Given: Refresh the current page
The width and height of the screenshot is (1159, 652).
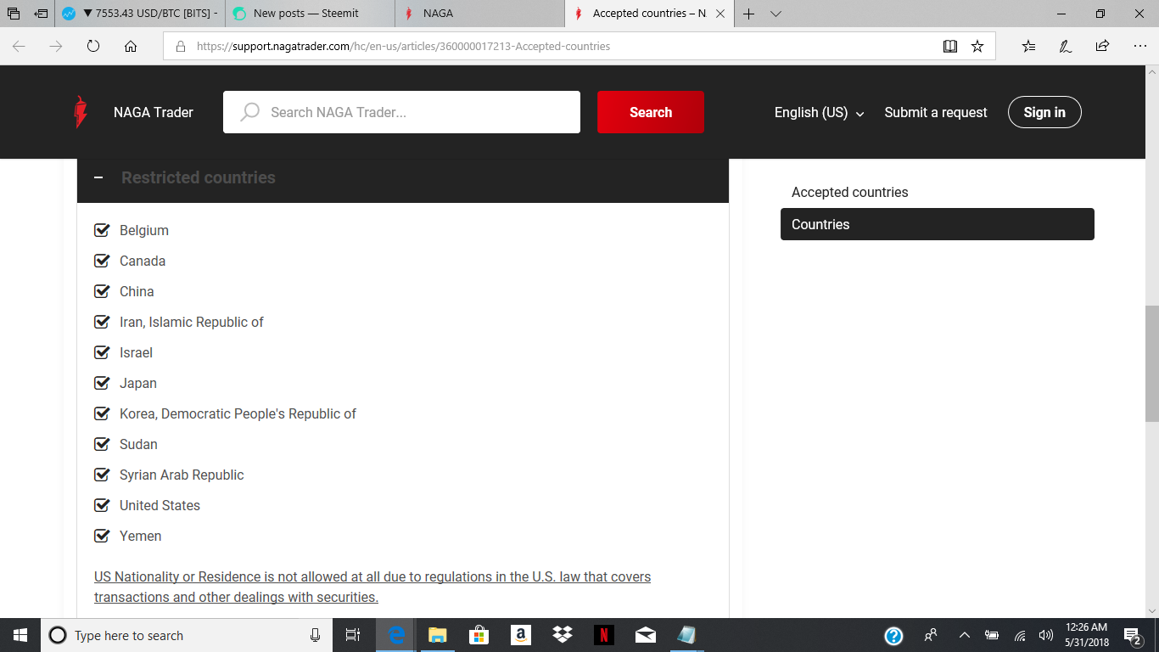Looking at the screenshot, I should click(93, 46).
